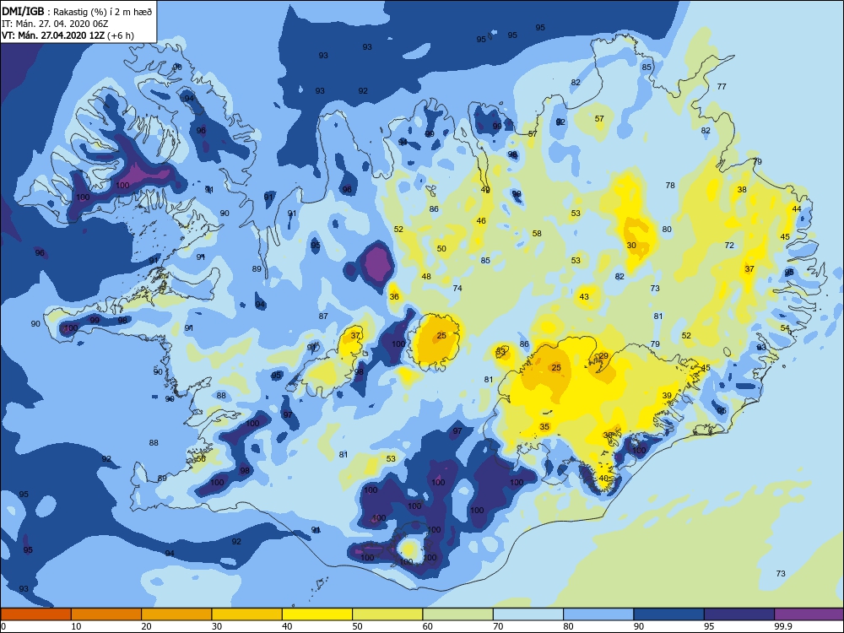Screen dimensions: 844x633
Task: Pick the 30–40 amber legend swatch
Action: click(247, 614)
